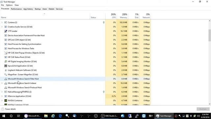Click the process list scrollbar thumb
The image size is (211, 119).
[210, 35]
